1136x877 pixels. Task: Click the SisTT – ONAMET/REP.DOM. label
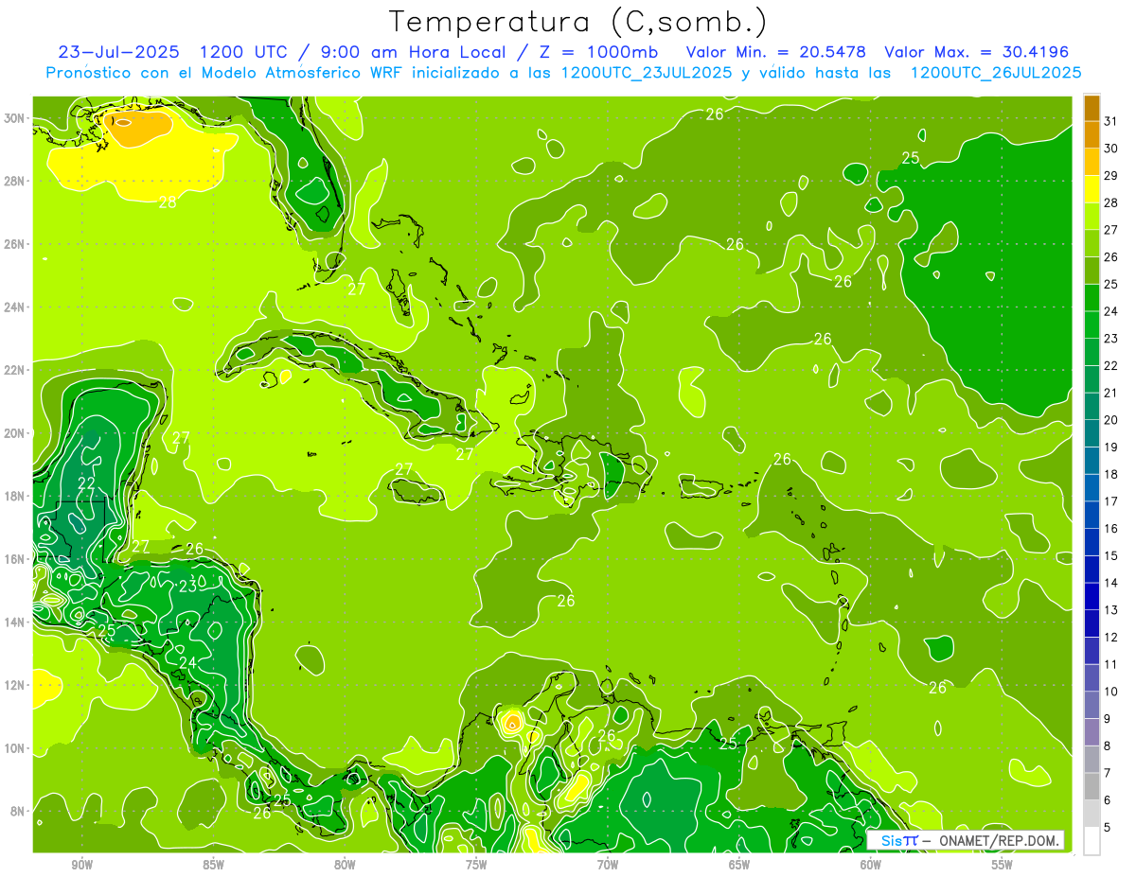click(965, 840)
